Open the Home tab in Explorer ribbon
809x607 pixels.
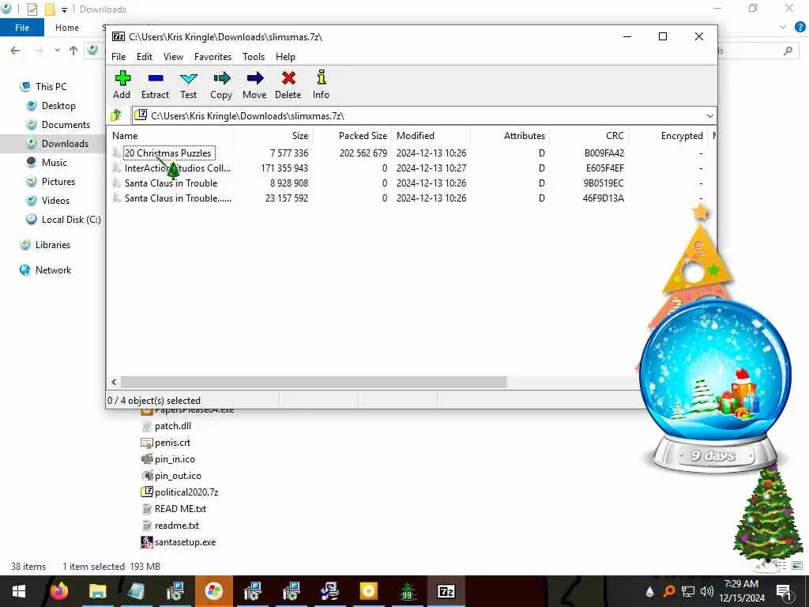(x=67, y=28)
